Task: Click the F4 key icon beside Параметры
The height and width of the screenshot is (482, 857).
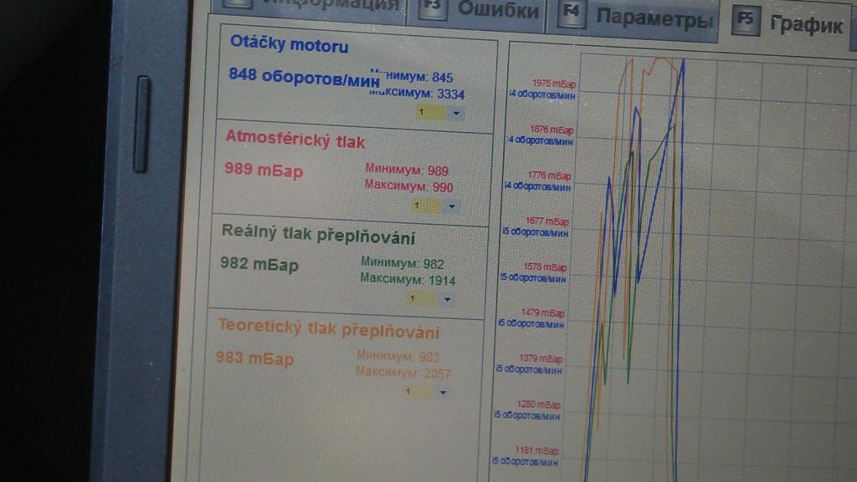Action: pyautogui.click(x=572, y=13)
